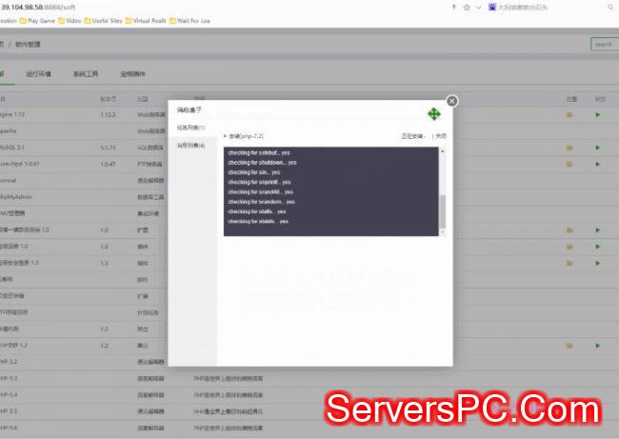The image size is (619, 439).
Task: Click the install log scrollbar
Action: tap(441, 210)
